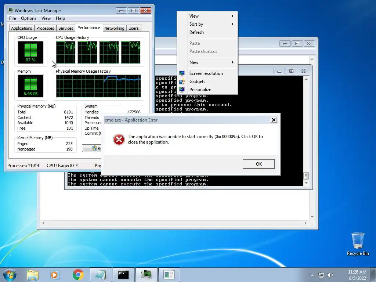The image size is (376, 282).
Task: Click the Screen resolution monitor icon
Action: point(182,73)
